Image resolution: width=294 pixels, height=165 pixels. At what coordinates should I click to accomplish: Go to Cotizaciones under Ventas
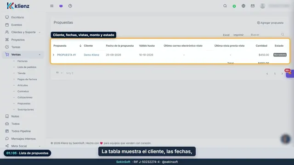point(25,97)
